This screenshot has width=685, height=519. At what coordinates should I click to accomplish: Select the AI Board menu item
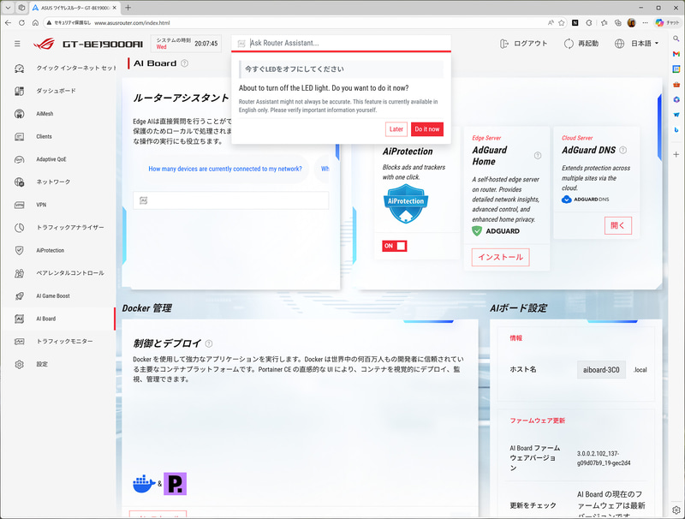[57, 319]
